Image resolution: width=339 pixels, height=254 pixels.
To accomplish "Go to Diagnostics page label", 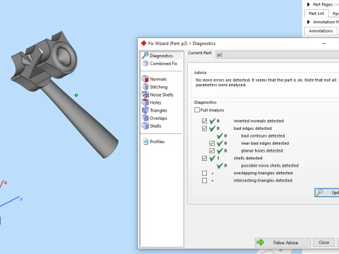I will (161, 56).
